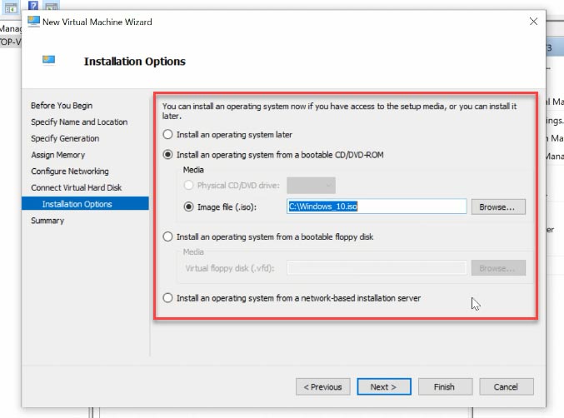564x418 pixels.
Task: Click the Installation Options header icon
Action: point(48,60)
